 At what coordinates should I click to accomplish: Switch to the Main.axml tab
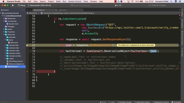63,10
